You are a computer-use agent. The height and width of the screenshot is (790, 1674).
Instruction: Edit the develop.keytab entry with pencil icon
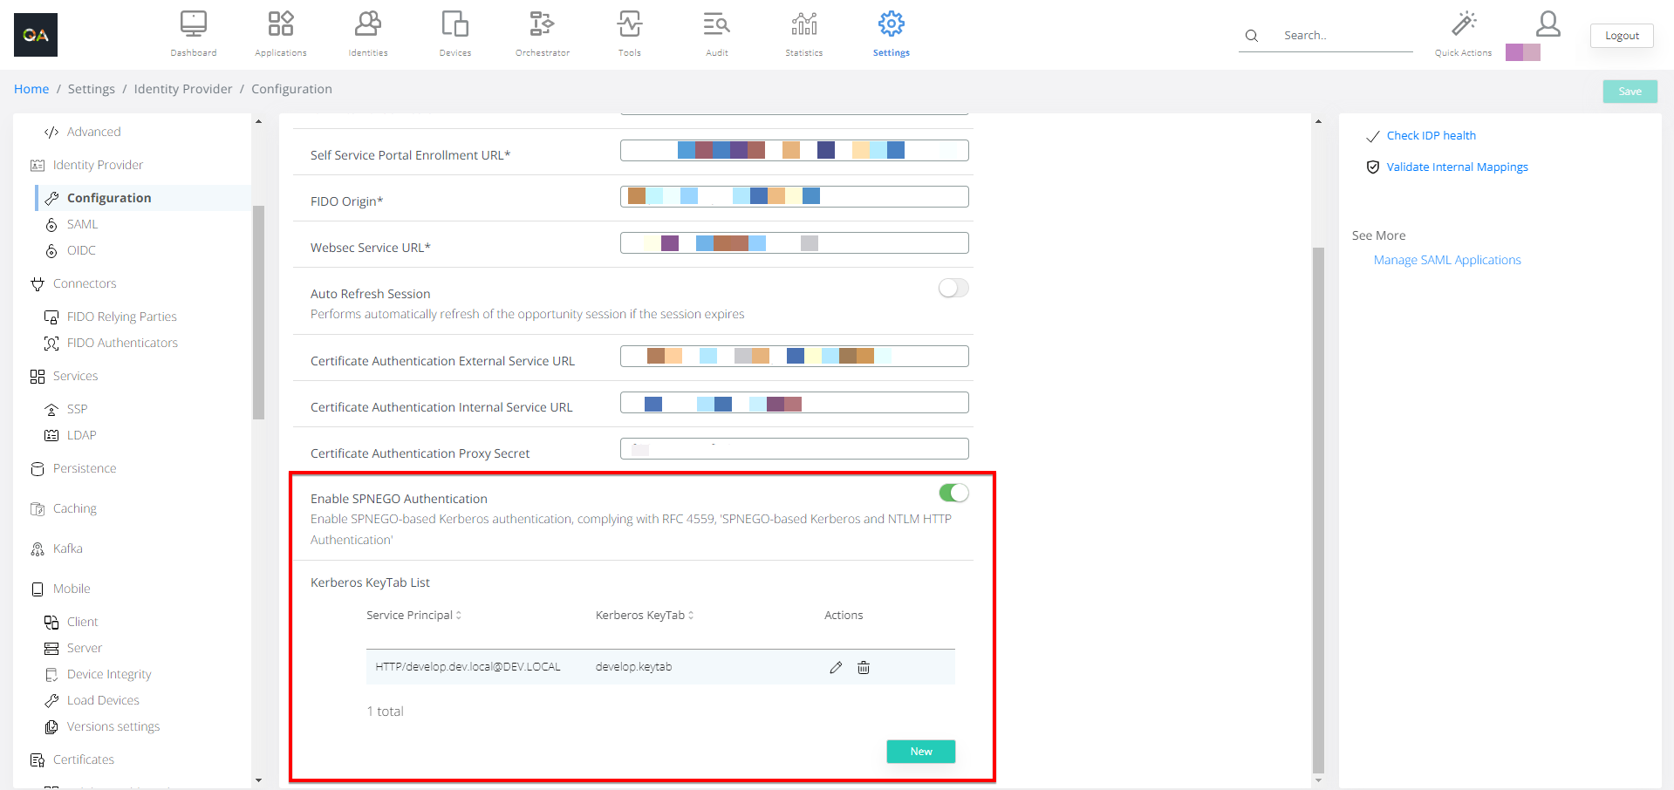(836, 667)
